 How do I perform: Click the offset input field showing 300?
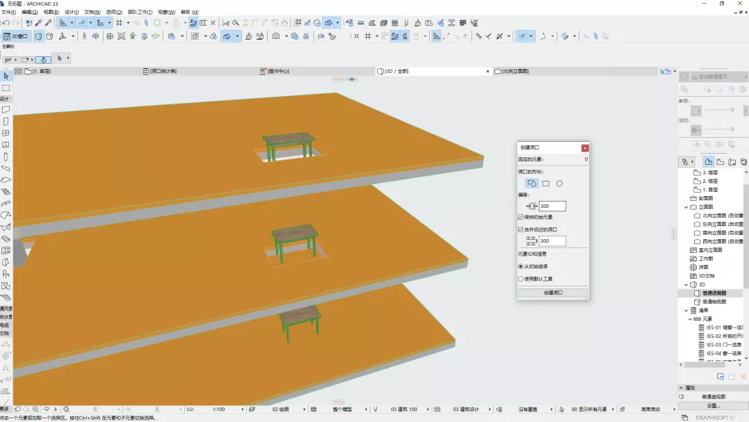click(552, 206)
